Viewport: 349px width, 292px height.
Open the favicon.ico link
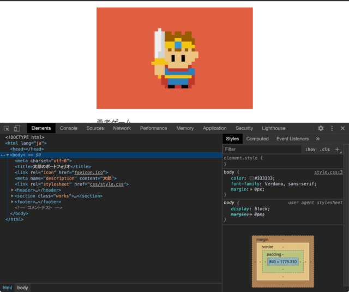tap(88, 172)
